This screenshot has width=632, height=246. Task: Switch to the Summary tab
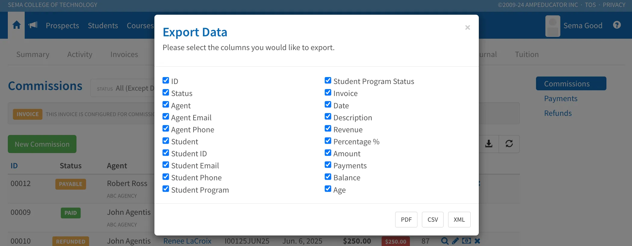[33, 54]
